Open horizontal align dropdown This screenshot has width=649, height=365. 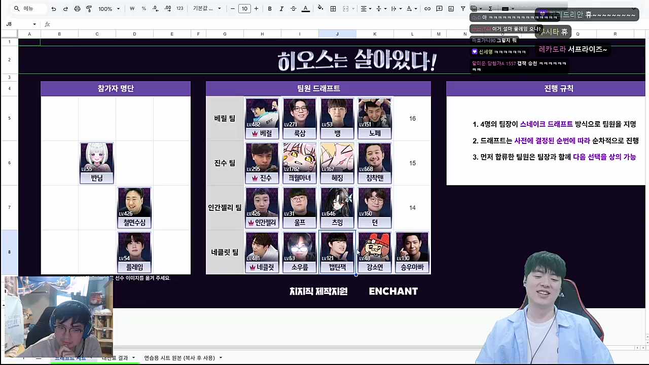366,9
